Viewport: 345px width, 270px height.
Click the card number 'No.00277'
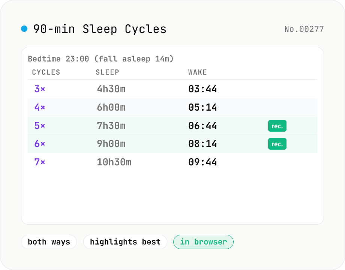pos(304,29)
